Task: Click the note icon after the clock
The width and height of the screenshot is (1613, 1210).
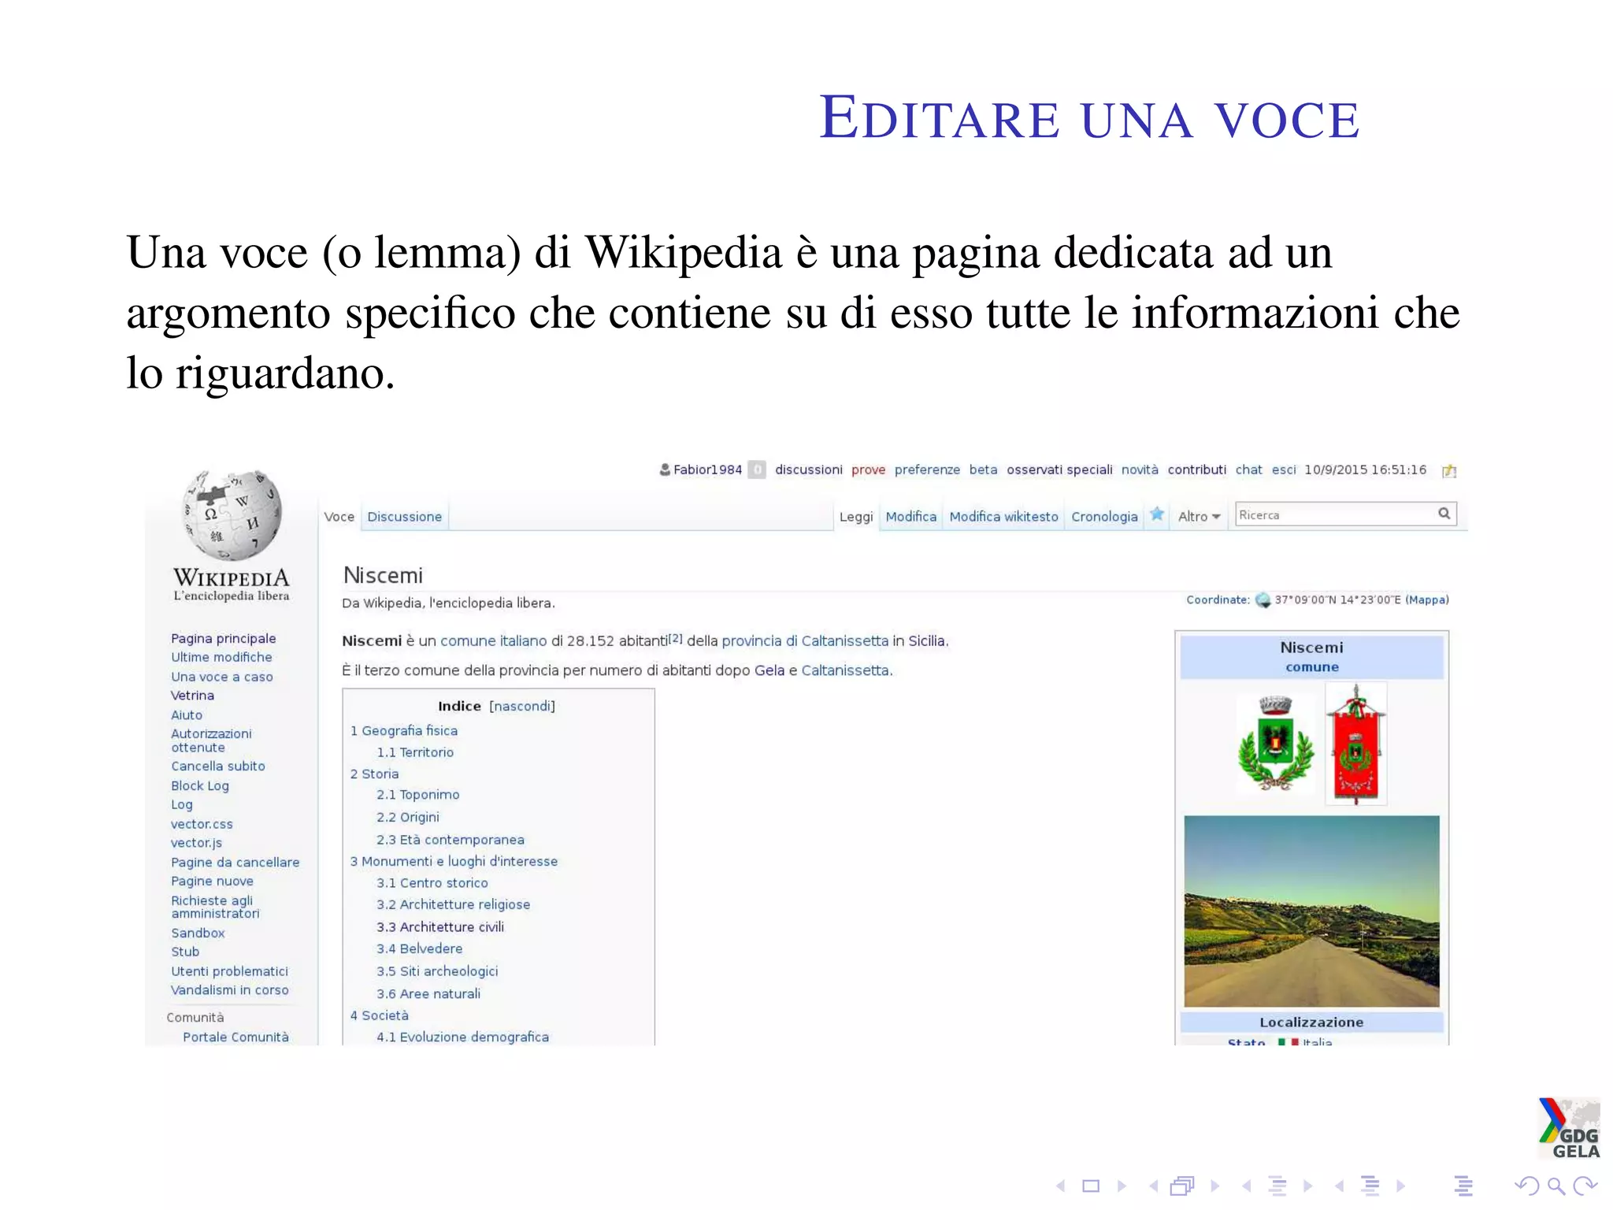Action: pos(1449,470)
